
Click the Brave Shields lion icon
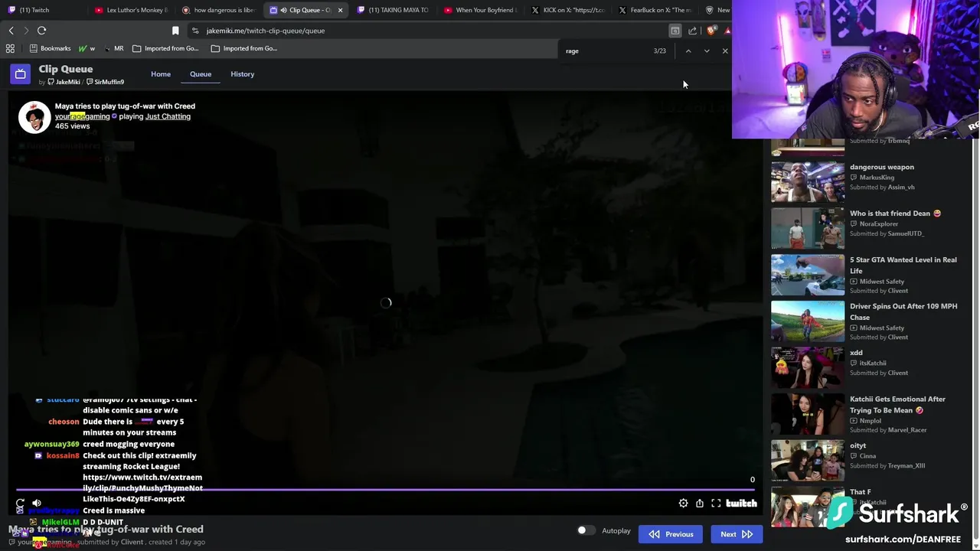(x=711, y=31)
